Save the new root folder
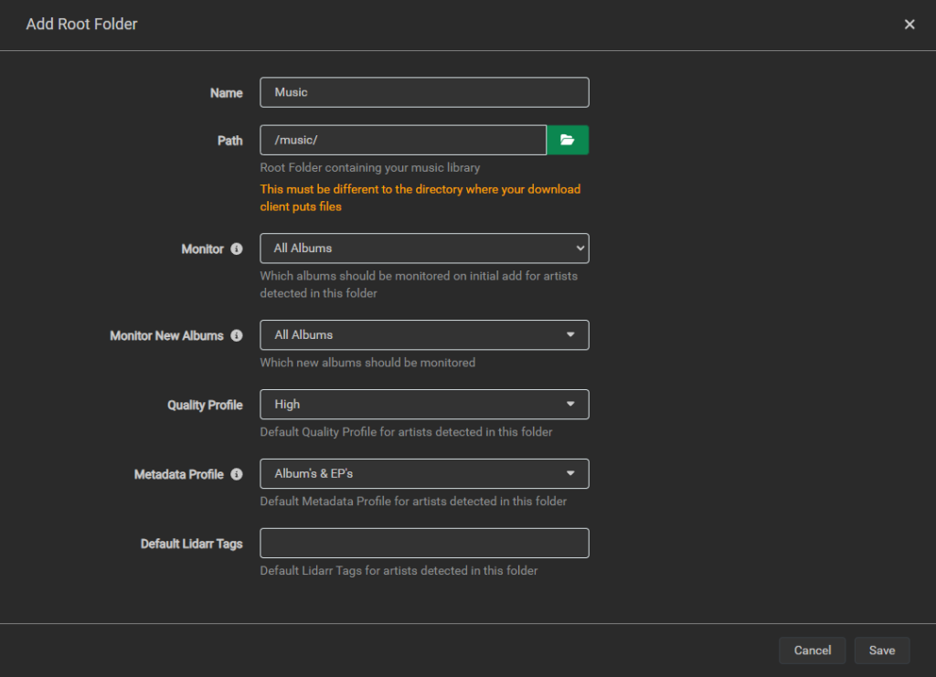The image size is (936, 677). (x=881, y=650)
